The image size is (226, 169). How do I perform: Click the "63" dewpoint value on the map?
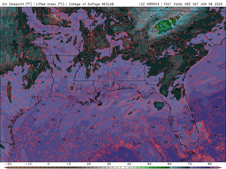pyautogui.click(x=143, y=29)
